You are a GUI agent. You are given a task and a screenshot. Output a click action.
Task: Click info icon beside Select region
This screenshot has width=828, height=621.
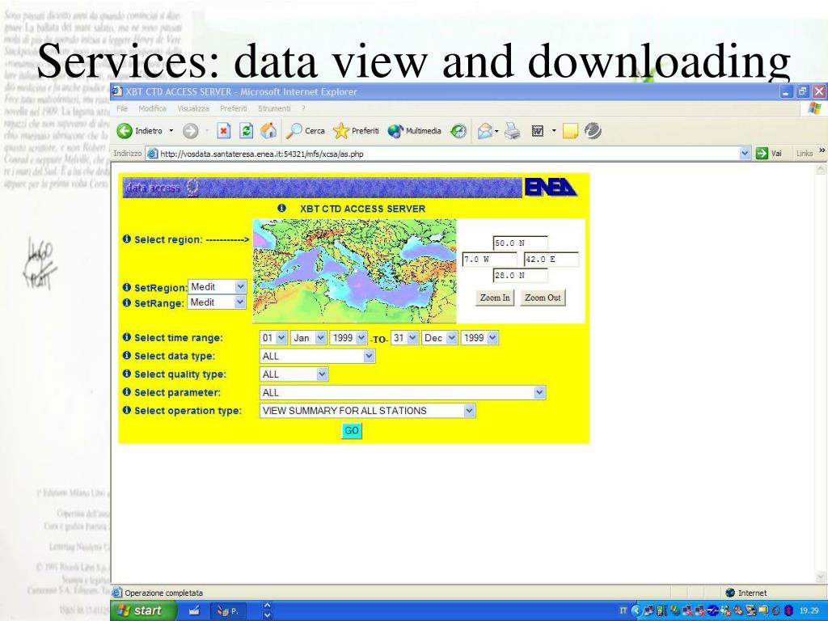click(x=127, y=239)
